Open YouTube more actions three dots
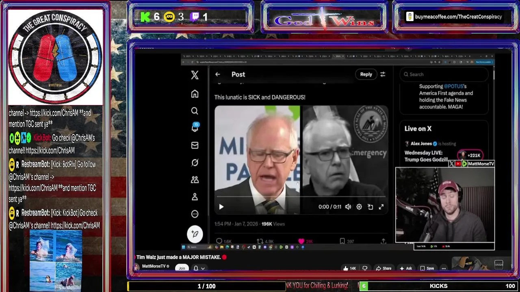Screen dimensions: 520x292 point(444,268)
